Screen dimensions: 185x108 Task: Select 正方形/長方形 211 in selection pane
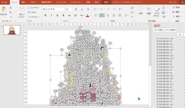165,44
